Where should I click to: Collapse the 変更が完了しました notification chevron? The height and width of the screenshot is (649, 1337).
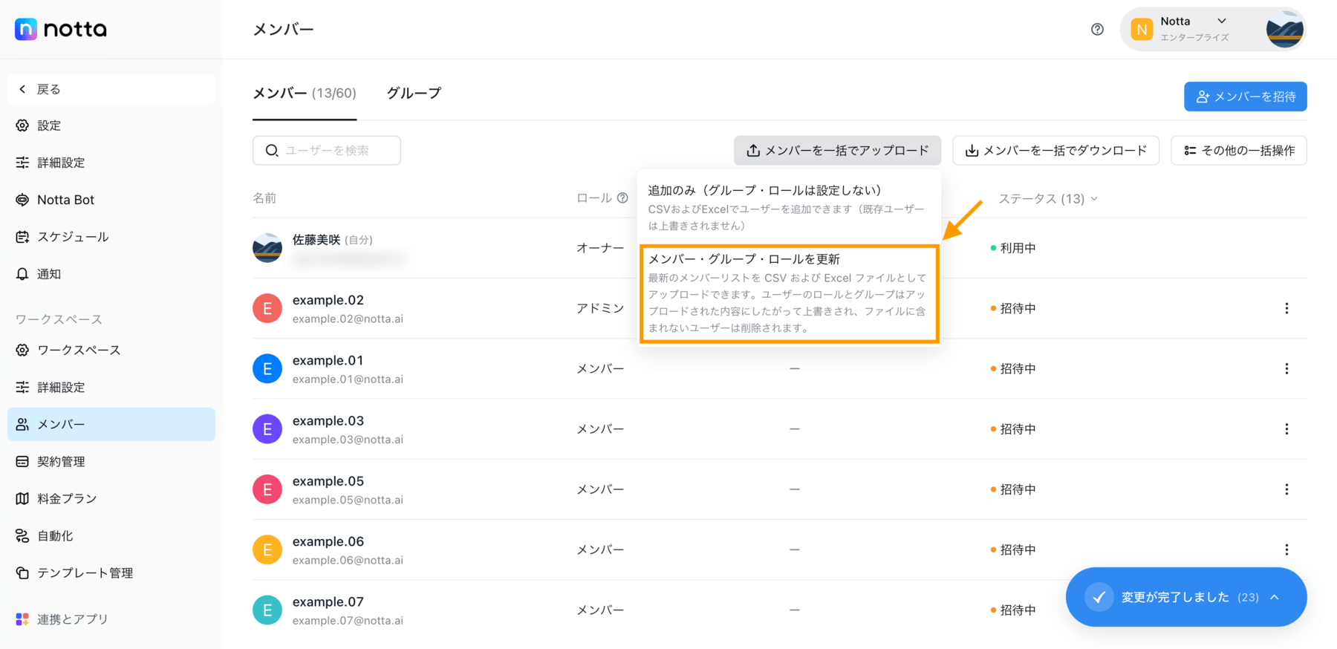1275,597
